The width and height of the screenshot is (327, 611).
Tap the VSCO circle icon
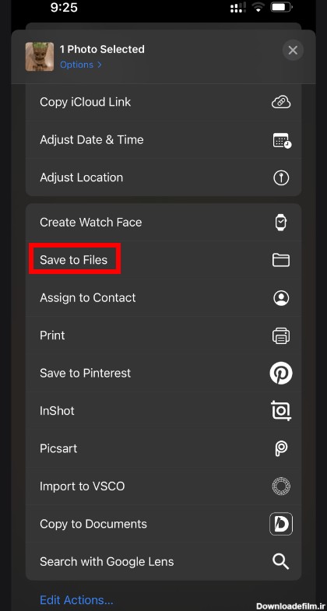tap(281, 486)
